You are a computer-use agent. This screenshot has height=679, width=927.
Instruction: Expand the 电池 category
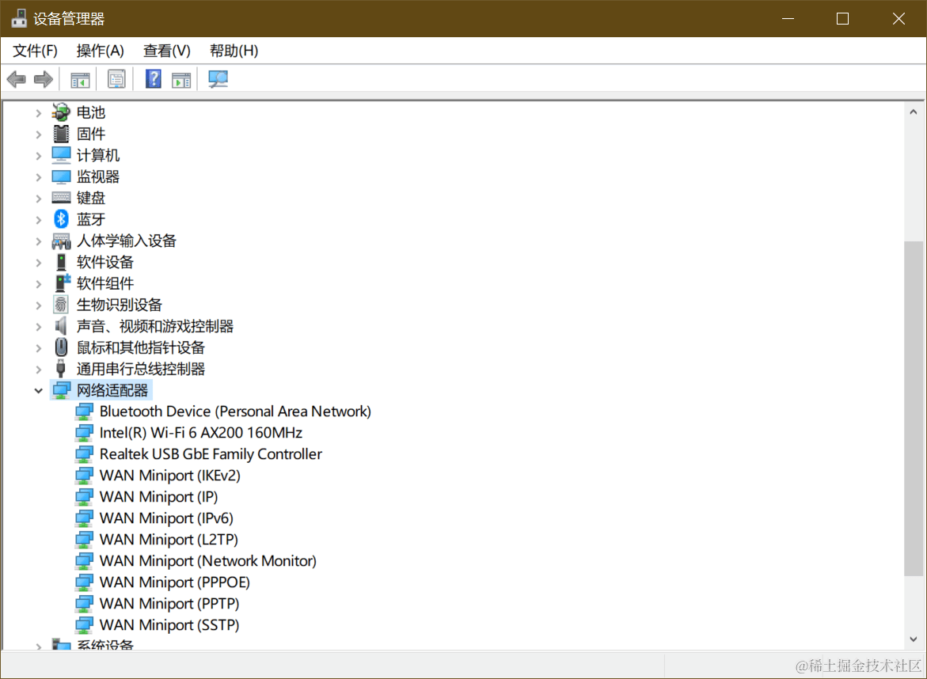click(x=39, y=112)
